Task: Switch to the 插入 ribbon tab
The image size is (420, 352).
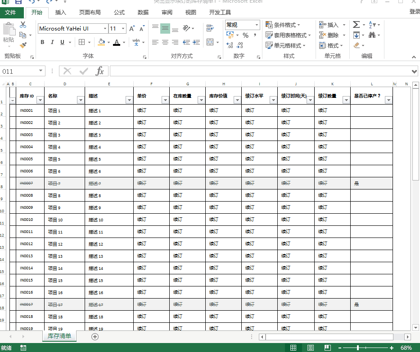Action: [x=60, y=13]
